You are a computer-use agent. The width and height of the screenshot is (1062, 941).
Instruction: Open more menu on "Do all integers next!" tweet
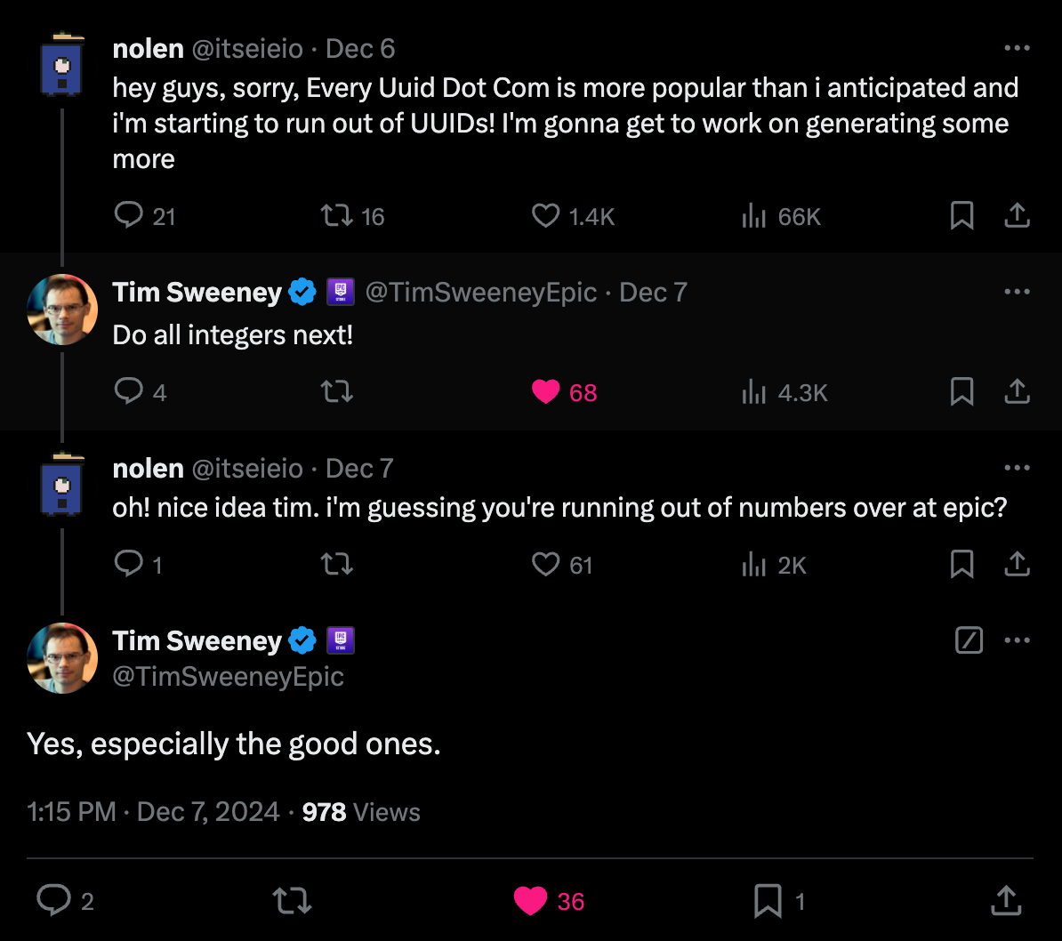pos(1017,292)
